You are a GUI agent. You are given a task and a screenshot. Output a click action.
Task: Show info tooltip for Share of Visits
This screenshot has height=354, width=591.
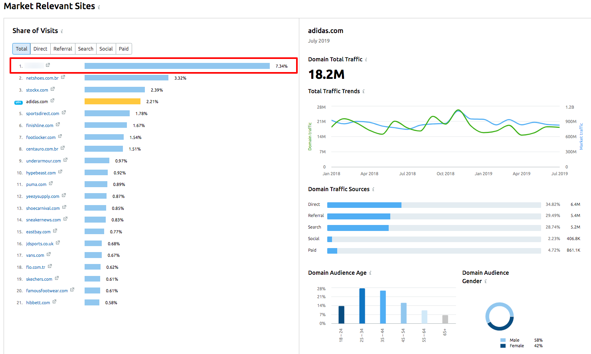(x=62, y=31)
